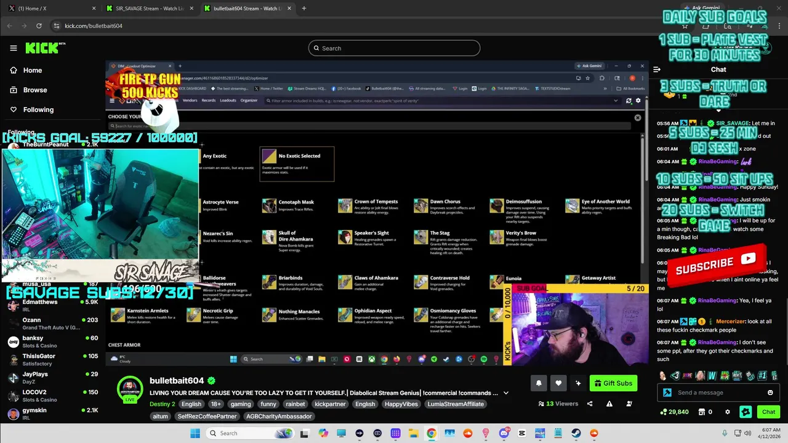The width and height of the screenshot is (788, 443).
Task: Open JayPlays channel in sidebar
Action: point(52,377)
